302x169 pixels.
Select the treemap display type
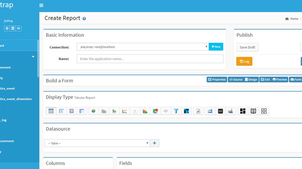click(x=186, y=111)
